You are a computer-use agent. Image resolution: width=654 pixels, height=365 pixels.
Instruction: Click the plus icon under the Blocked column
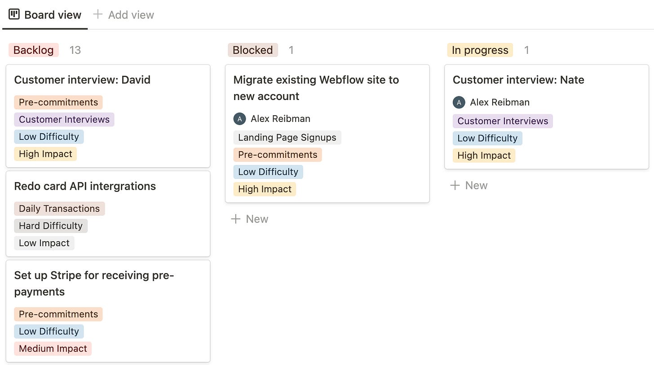point(235,219)
